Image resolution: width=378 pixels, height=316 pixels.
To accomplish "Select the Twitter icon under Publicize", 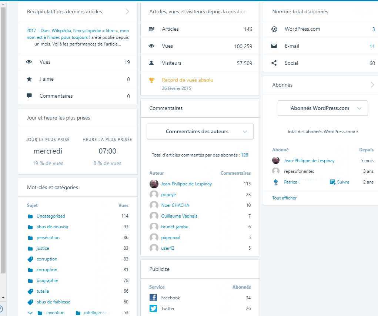I will click(153, 308).
